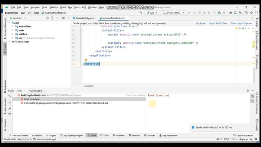Click the Make Project hammer icon

(x=141, y=13)
